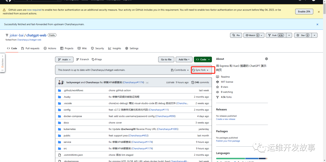Click the docs folder icon

(59, 123)
